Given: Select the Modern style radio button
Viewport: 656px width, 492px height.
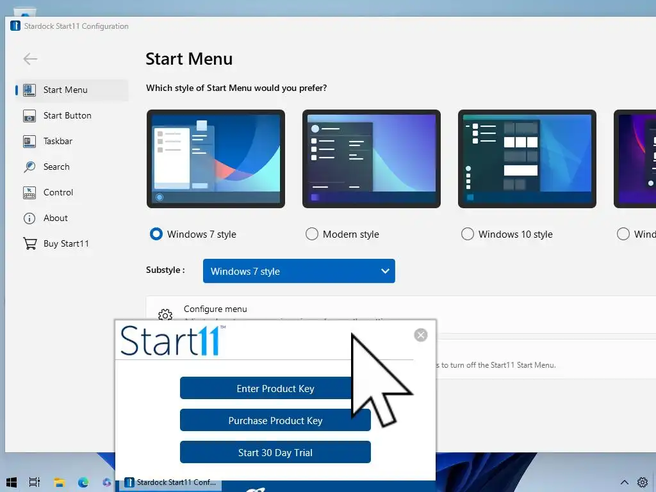Looking at the screenshot, I should [312, 234].
